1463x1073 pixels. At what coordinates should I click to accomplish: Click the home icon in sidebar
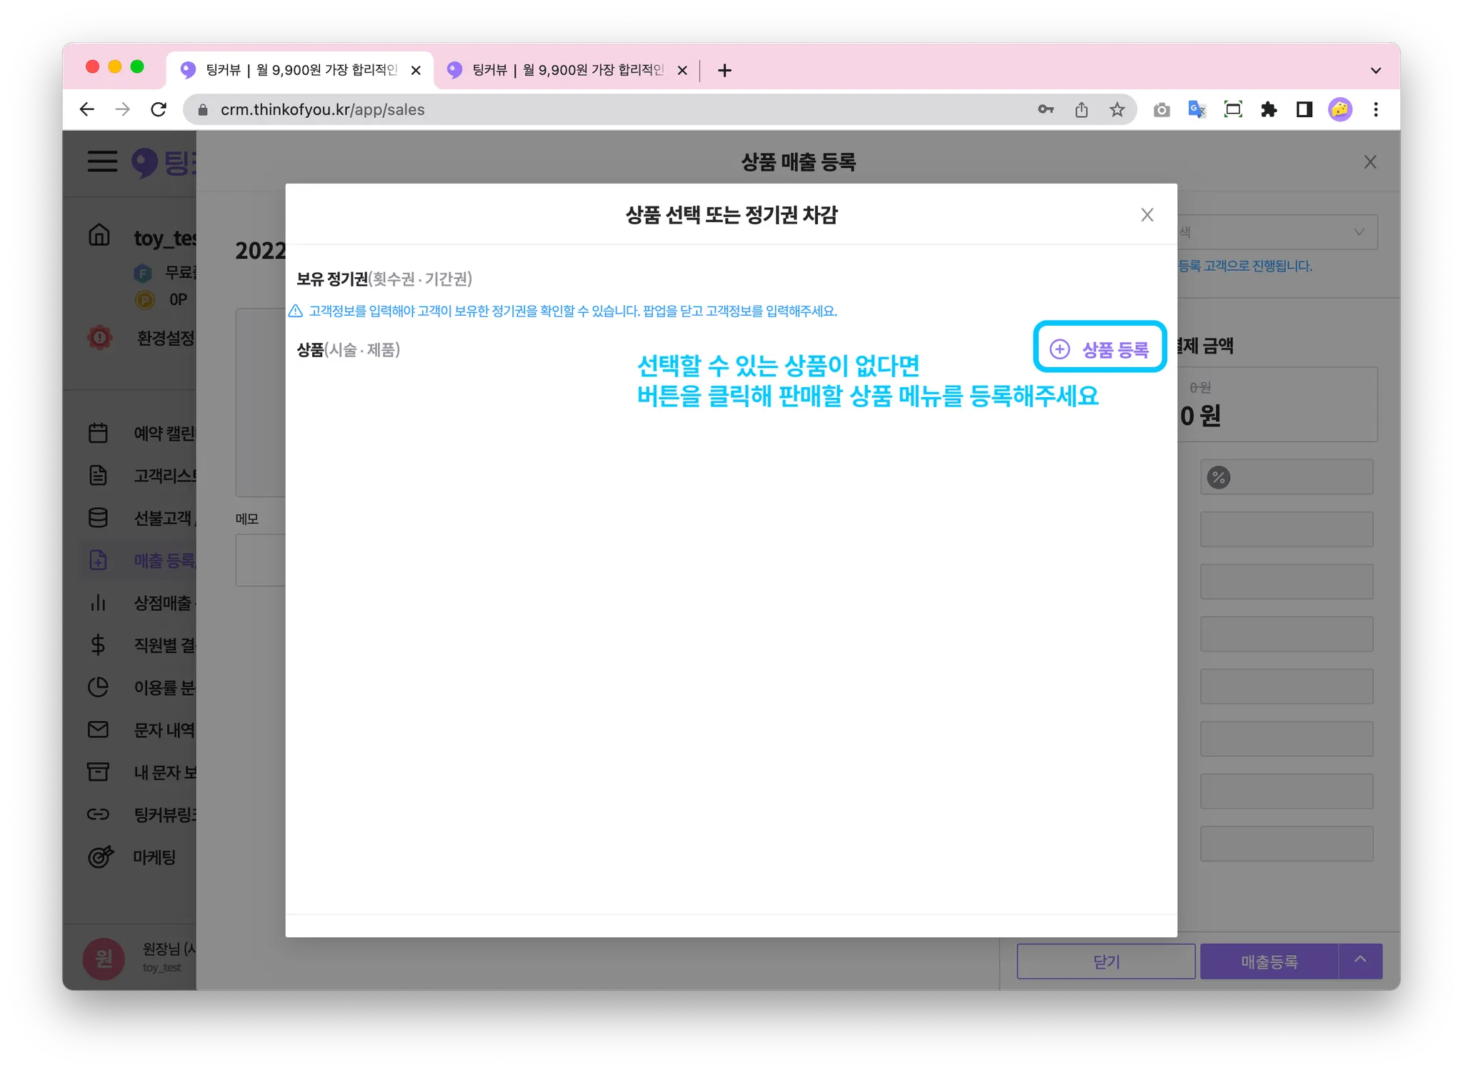tap(99, 235)
